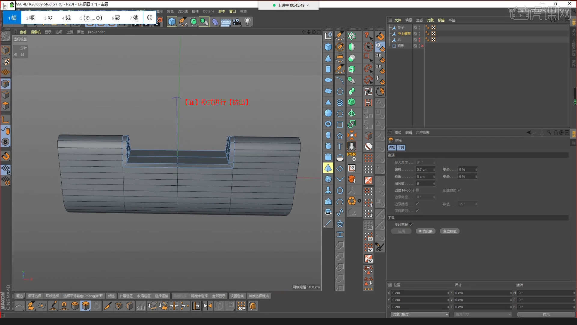Image resolution: width=577 pixels, height=325 pixels.
Task: Toggle the 实时更新 checkbox
Action: tap(411, 224)
